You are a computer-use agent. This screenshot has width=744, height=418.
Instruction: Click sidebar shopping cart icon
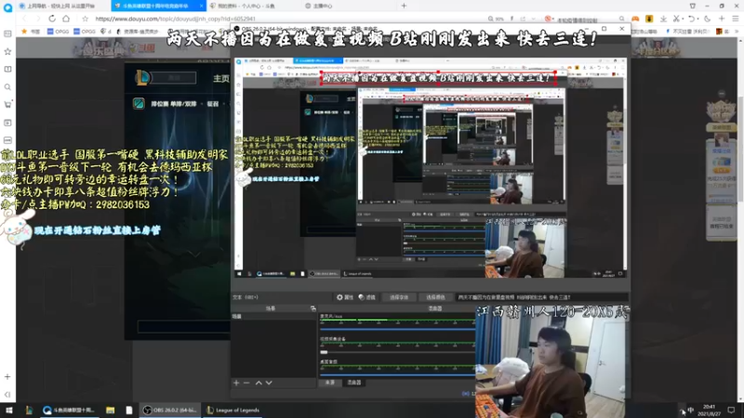point(7,105)
